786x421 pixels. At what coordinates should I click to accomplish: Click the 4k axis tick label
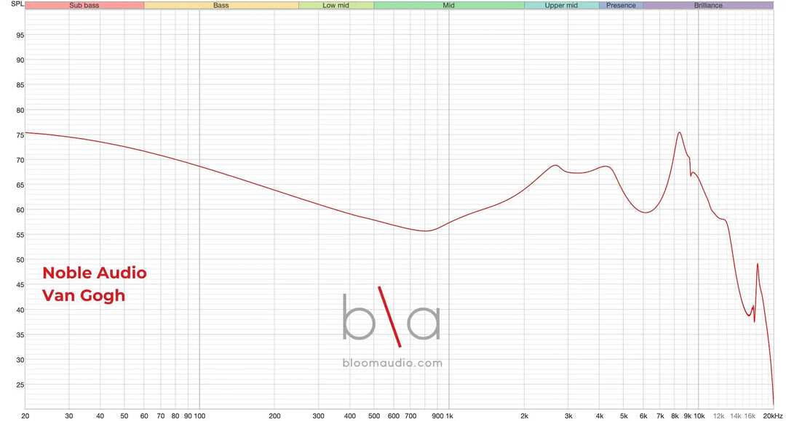click(600, 416)
